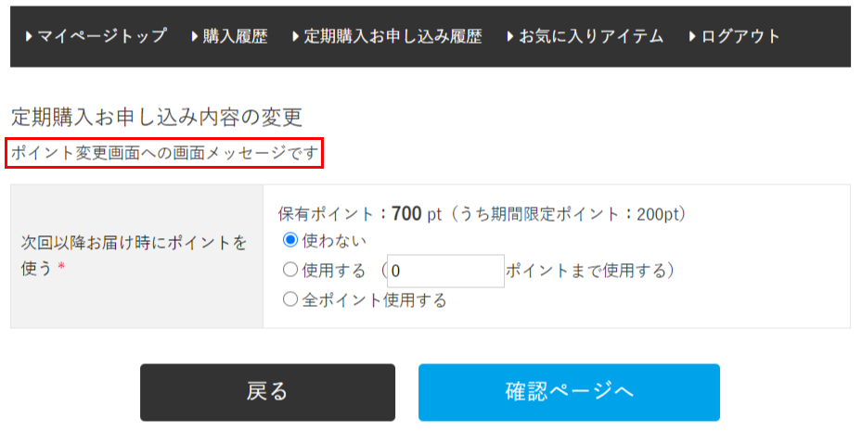862x431 pixels.
Task: Select the 全ポイント使用する radio button
Action: [x=290, y=300]
